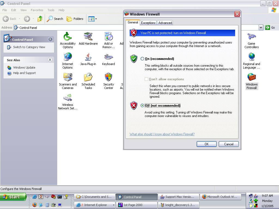Open the Windows Firewall help link
279x209 pixels.
pyautogui.click(x=162, y=134)
